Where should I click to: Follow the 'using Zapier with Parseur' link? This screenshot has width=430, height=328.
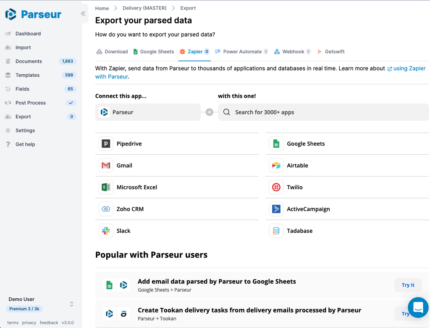(x=406, y=68)
